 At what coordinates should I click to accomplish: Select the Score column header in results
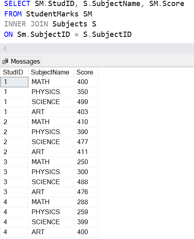coord(86,72)
